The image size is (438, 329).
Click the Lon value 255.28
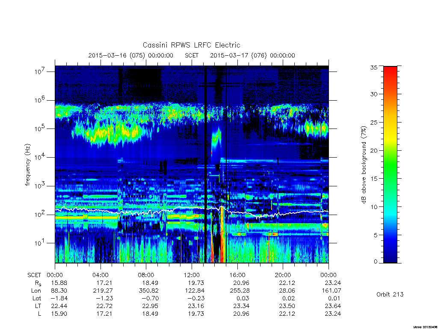tap(240, 291)
